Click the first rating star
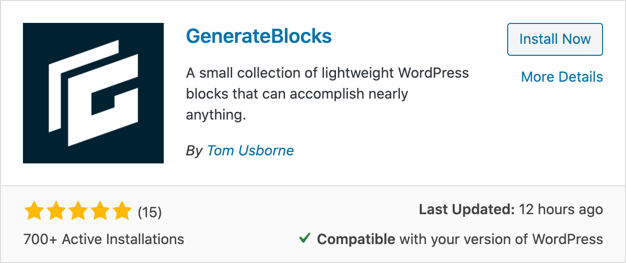Viewport: 626px width, 263px height. [34, 212]
